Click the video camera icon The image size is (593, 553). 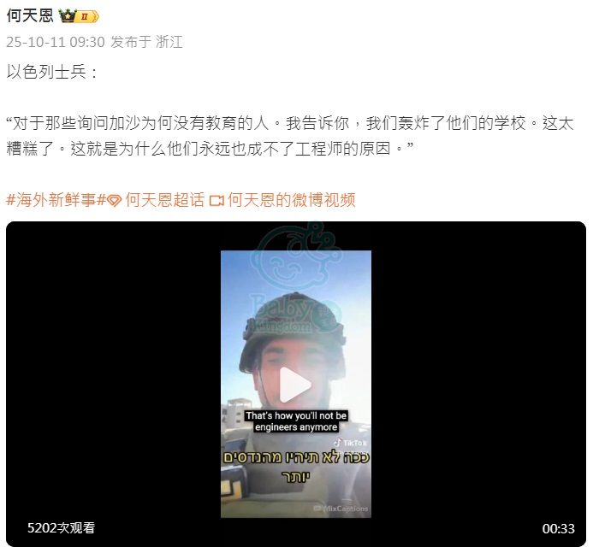point(216,200)
